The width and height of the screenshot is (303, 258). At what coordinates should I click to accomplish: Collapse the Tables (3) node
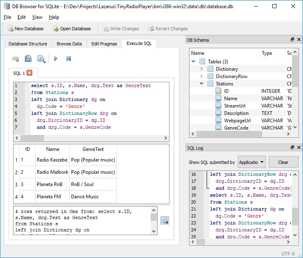point(194,61)
